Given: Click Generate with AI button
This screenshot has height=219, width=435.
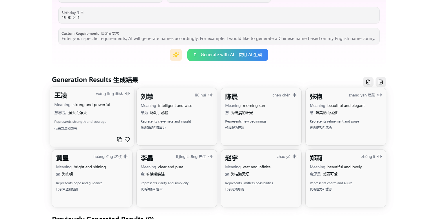Looking at the screenshot, I should 228,55.
